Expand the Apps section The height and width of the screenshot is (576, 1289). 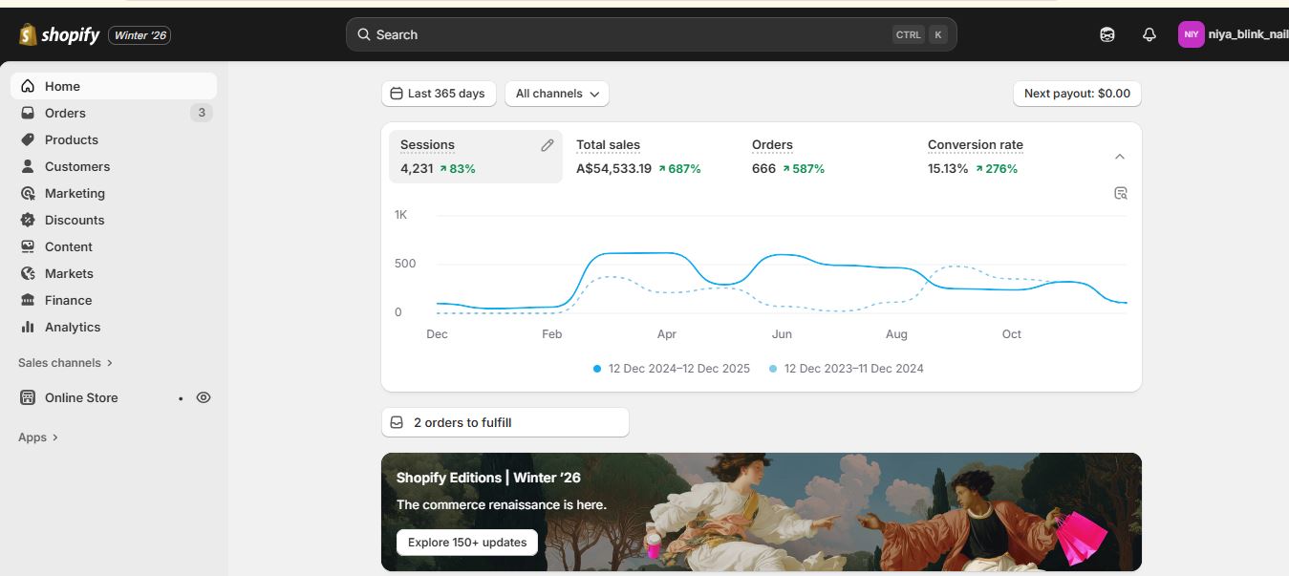click(38, 437)
